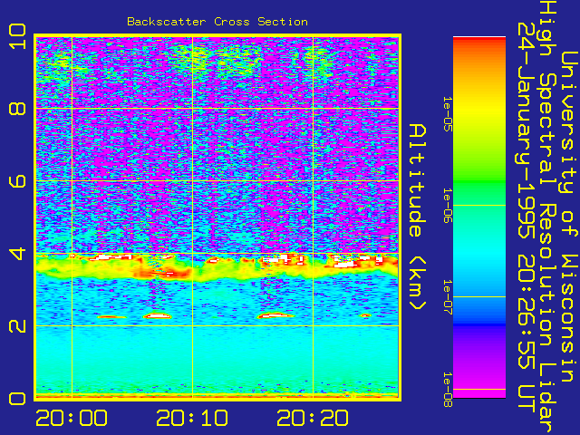Screen dimensions: 580x435
Task: Click the altitude axis label 2
Action: (18, 325)
